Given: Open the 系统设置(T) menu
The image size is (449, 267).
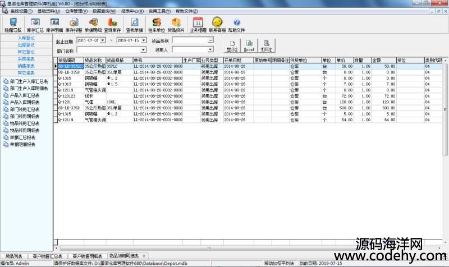Looking at the screenshot, I should [x=21, y=11].
